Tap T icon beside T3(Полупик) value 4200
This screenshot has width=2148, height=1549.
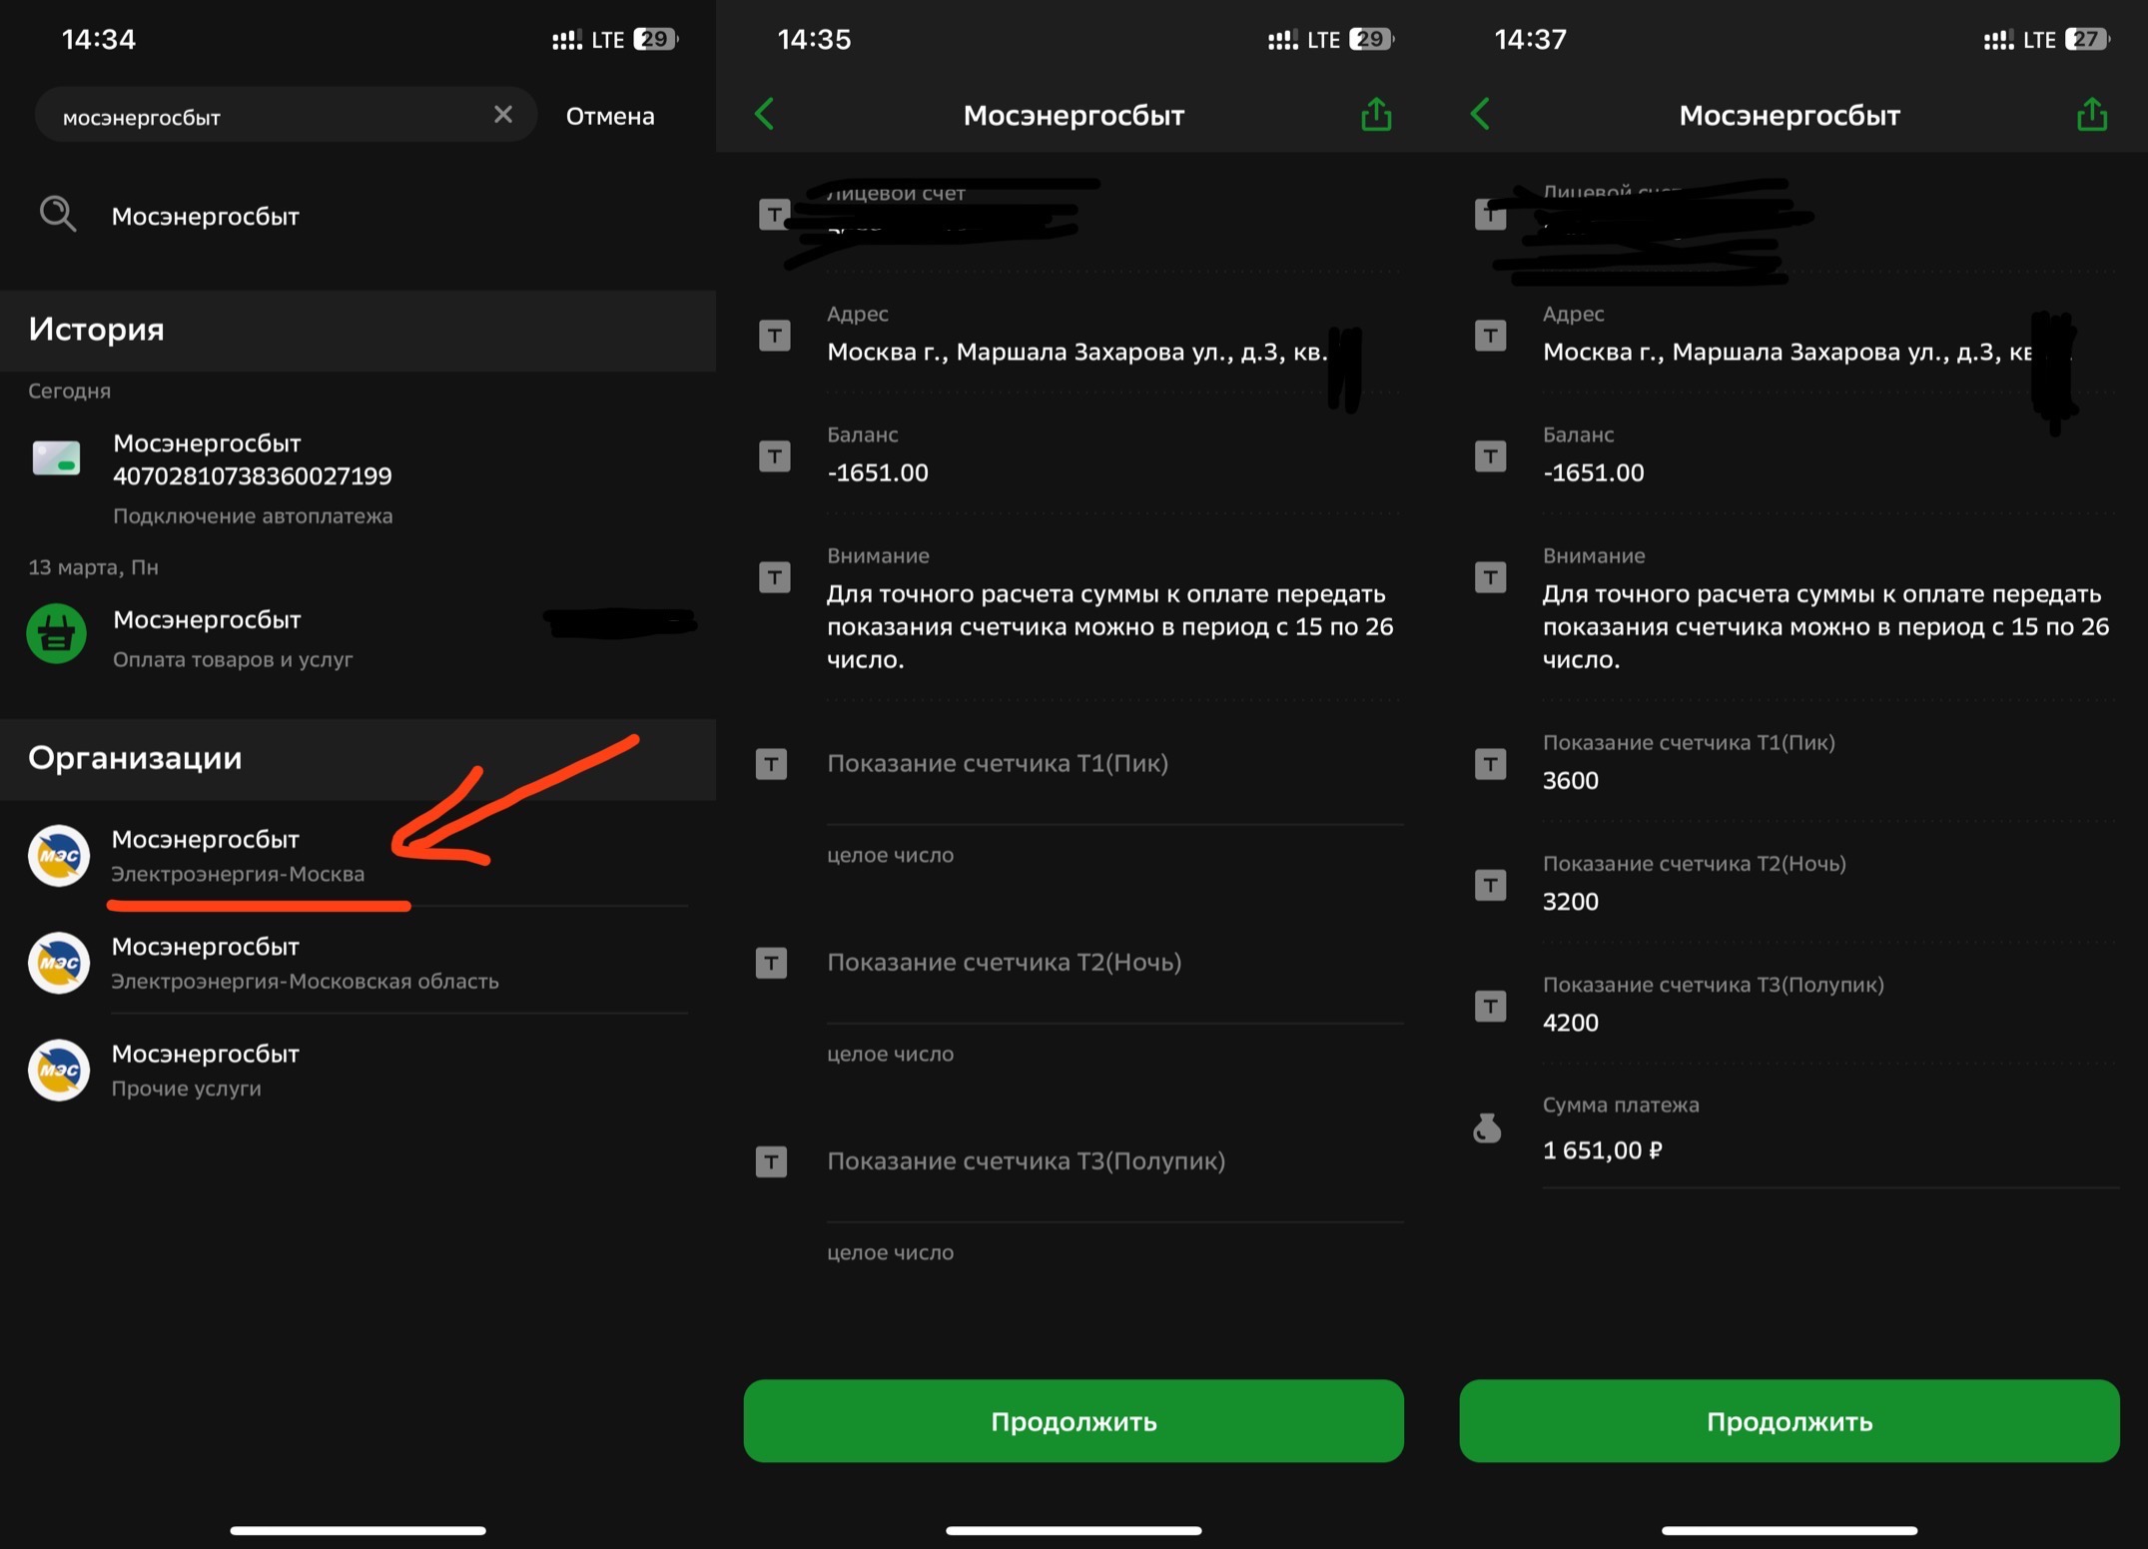[1490, 1006]
